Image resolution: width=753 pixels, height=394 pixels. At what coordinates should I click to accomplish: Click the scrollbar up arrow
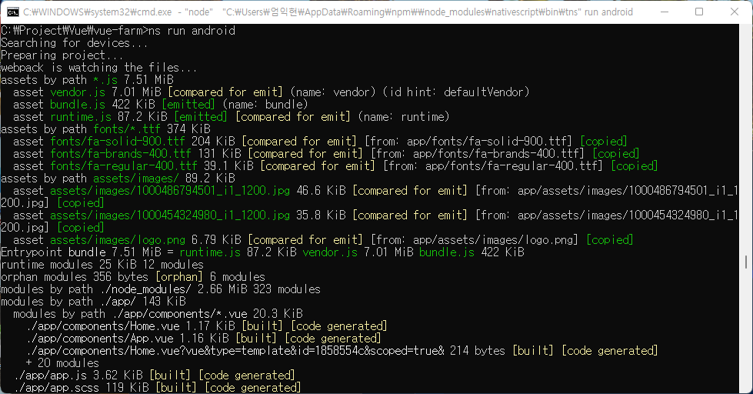click(746, 31)
